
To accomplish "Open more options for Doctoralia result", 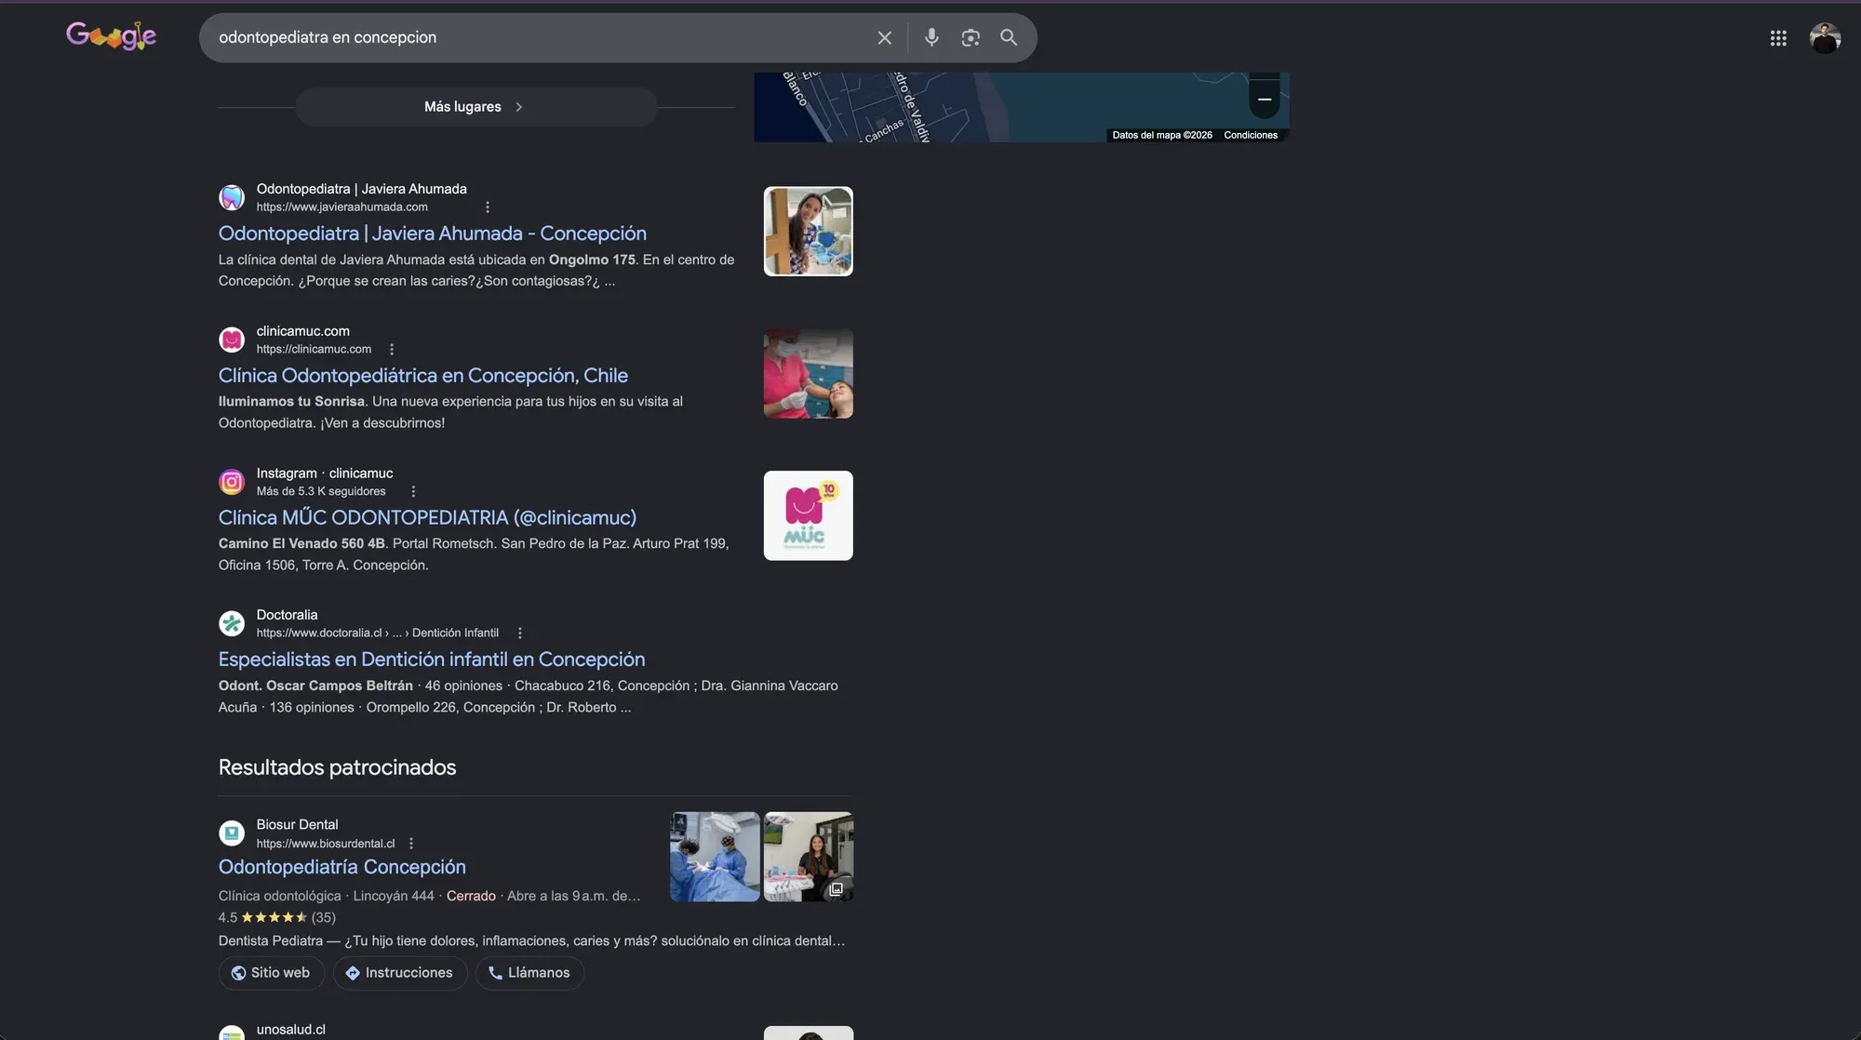I will point(520,633).
